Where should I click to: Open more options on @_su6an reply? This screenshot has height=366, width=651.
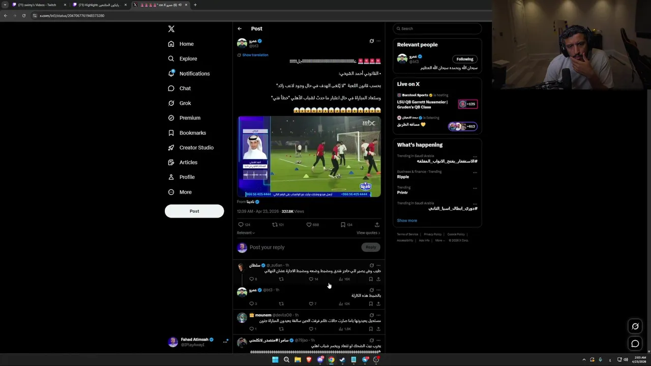378,265
